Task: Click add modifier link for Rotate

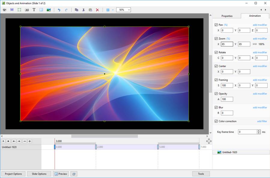Action: 260,52
